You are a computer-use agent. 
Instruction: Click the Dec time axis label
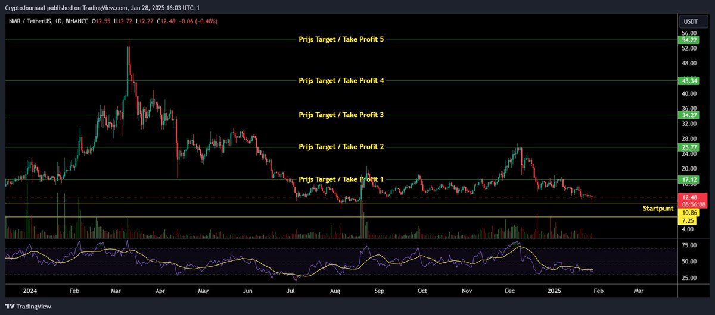click(510, 291)
